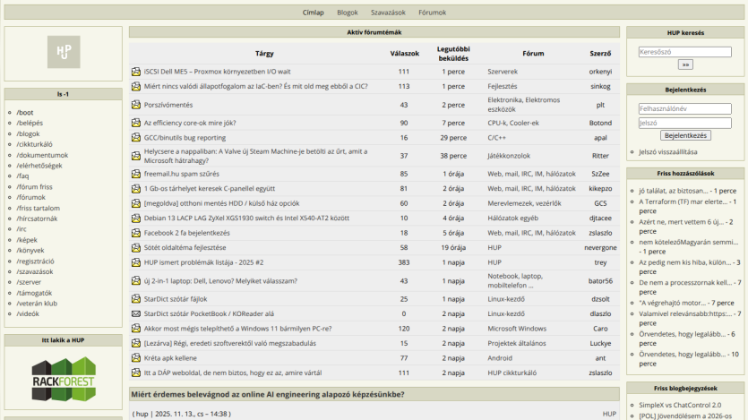
Task: Click topic icon beside Debian 13 LACP LAG thread
Action: [136, 218]
